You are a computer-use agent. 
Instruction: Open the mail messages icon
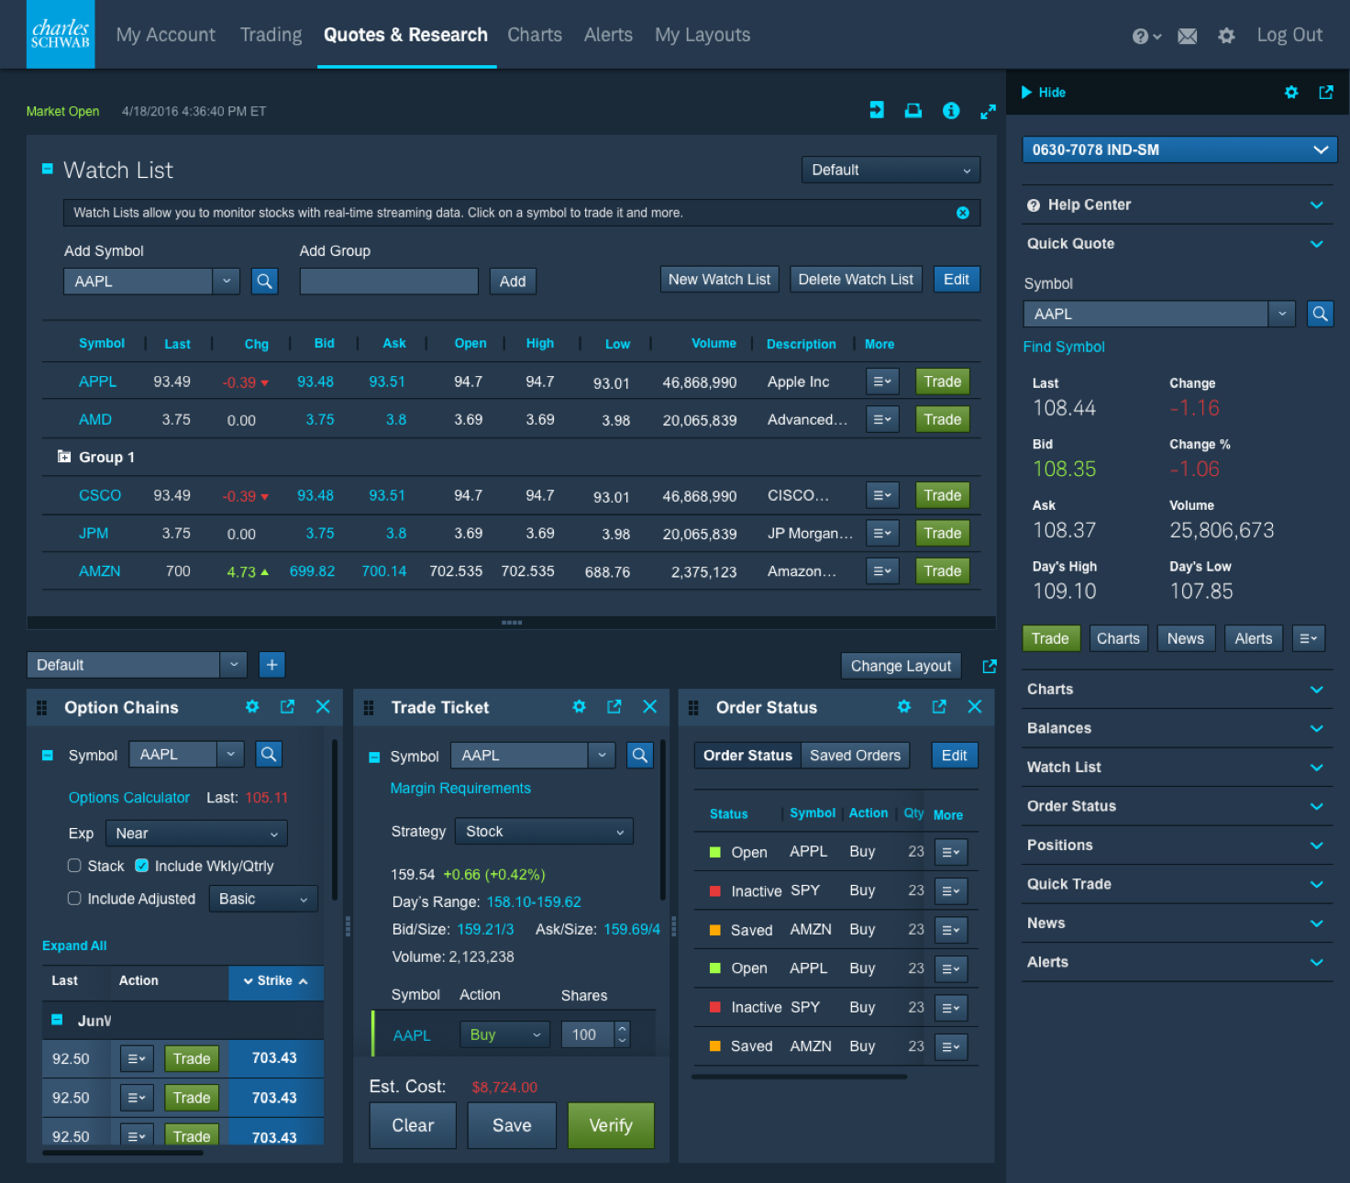1188,36
